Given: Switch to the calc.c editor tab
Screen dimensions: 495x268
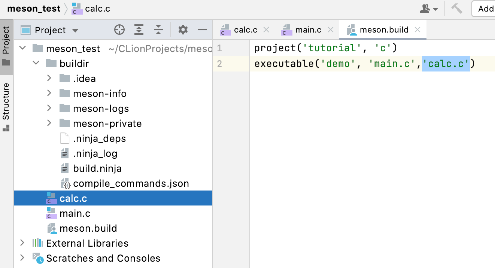Looking at the screenshot, I should (x=246, y=29).
